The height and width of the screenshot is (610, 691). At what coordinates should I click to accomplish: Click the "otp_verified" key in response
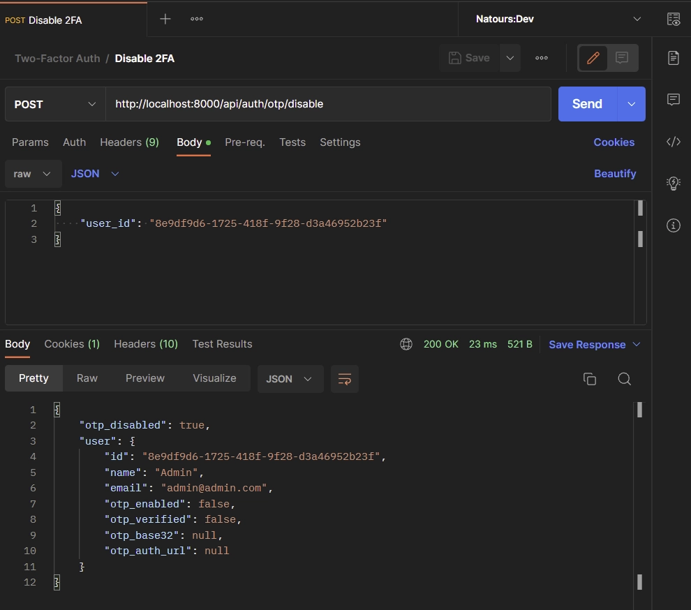pos(148,520)
